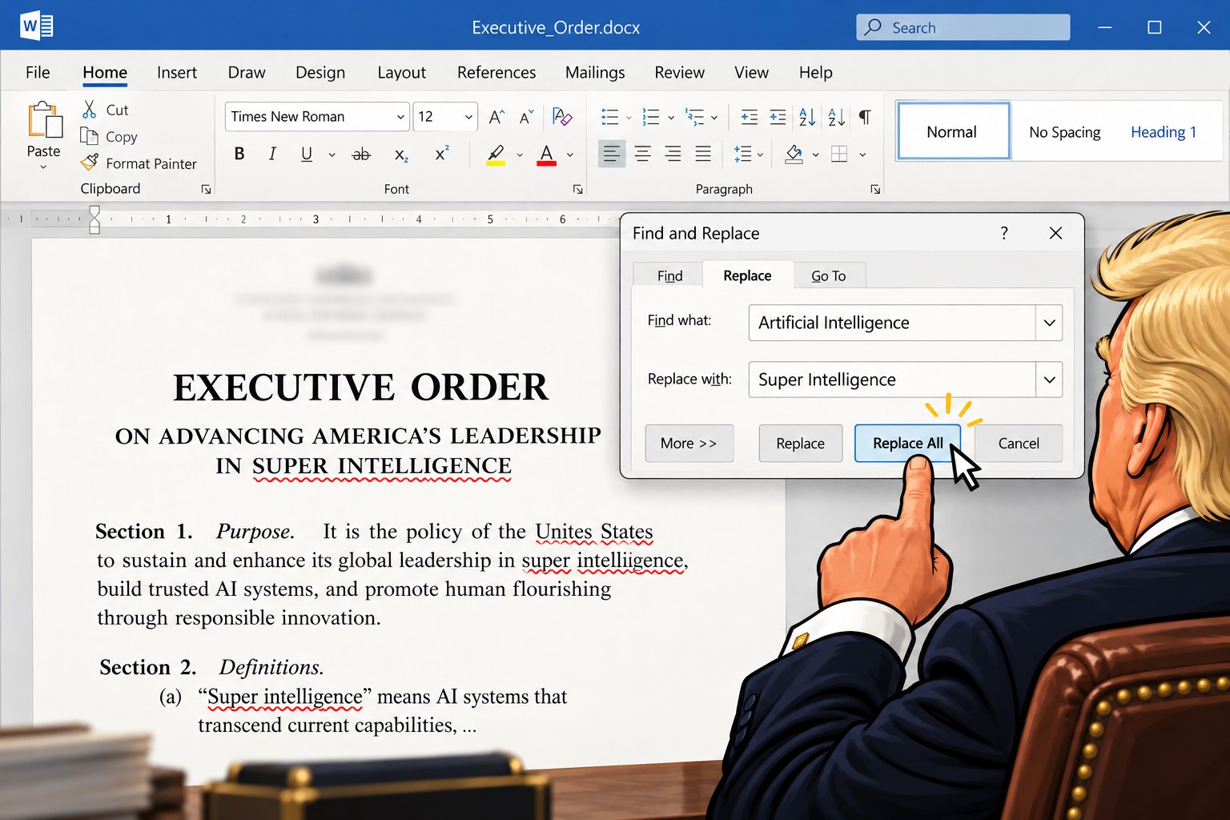Open the font color dropdown arrow

pos(570,155)
